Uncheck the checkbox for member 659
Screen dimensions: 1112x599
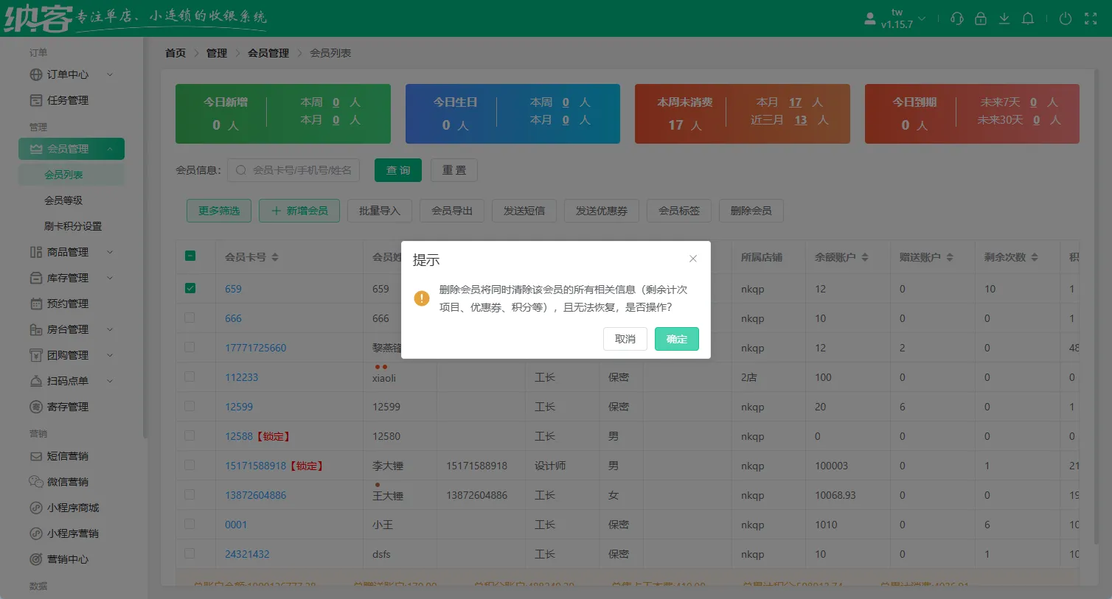click(192, 289)
